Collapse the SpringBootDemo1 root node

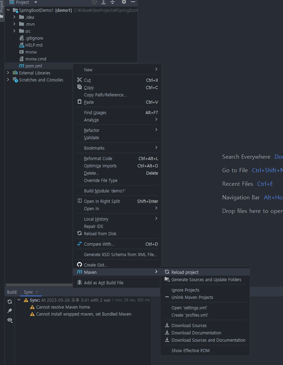point(8,10)
